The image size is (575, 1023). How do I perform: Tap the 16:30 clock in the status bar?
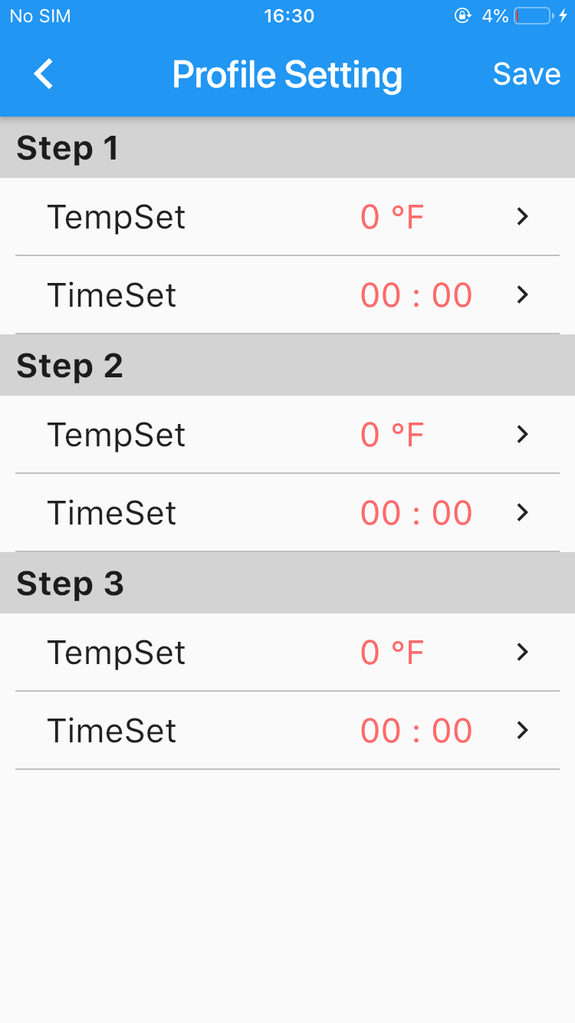coord(289,16)
